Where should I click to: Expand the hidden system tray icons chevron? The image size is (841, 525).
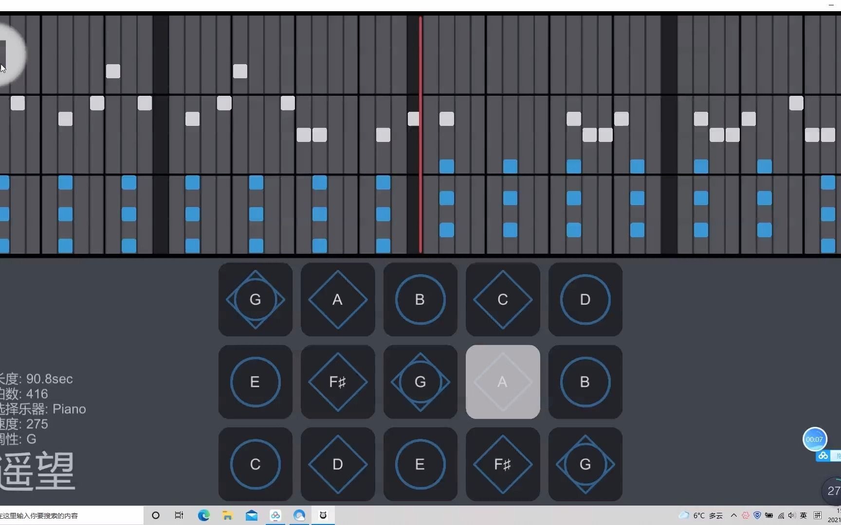(734, 515)
